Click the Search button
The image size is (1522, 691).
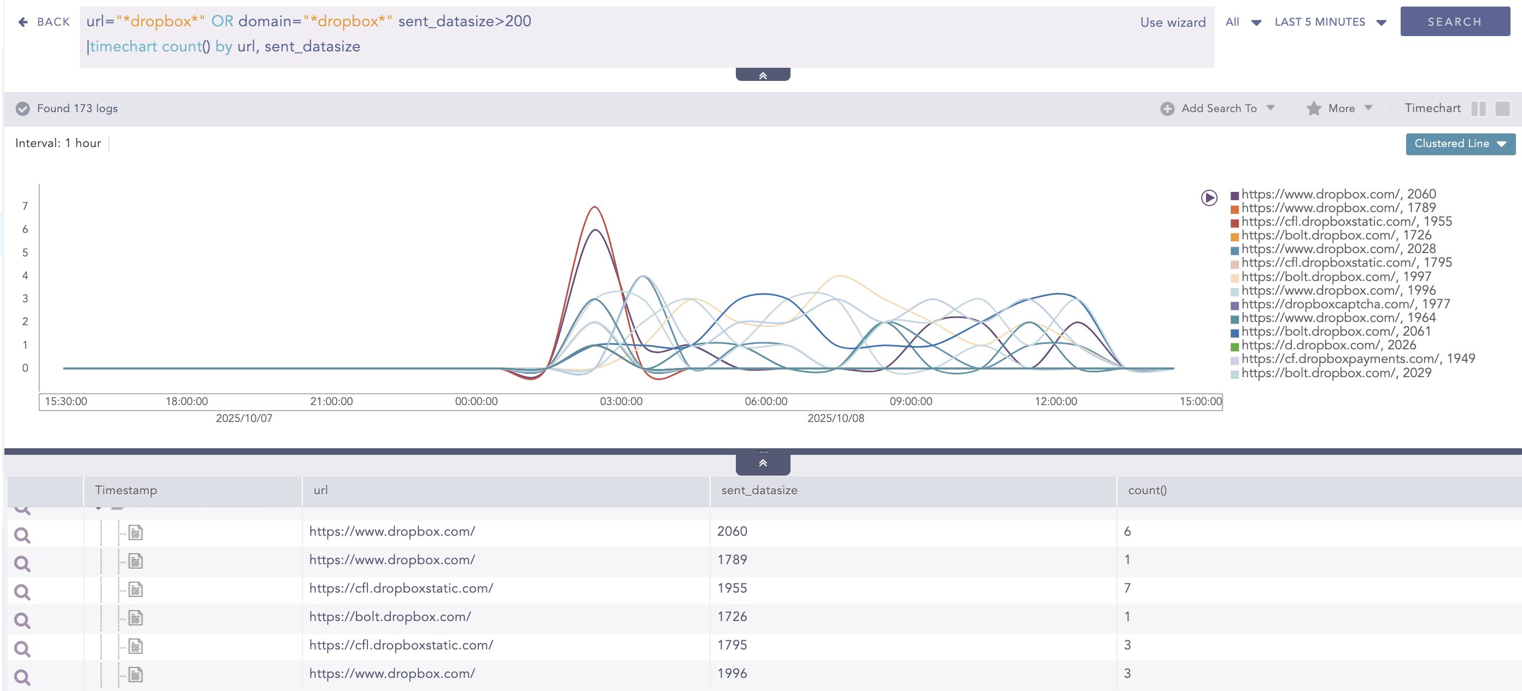[1454, 22]
